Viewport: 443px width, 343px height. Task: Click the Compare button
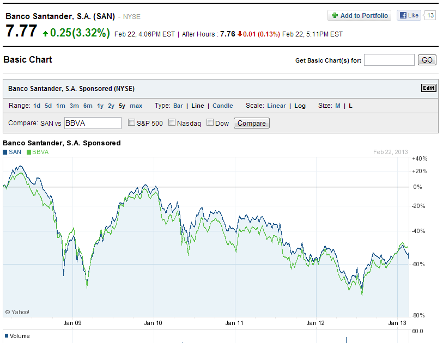click(252, 123)
